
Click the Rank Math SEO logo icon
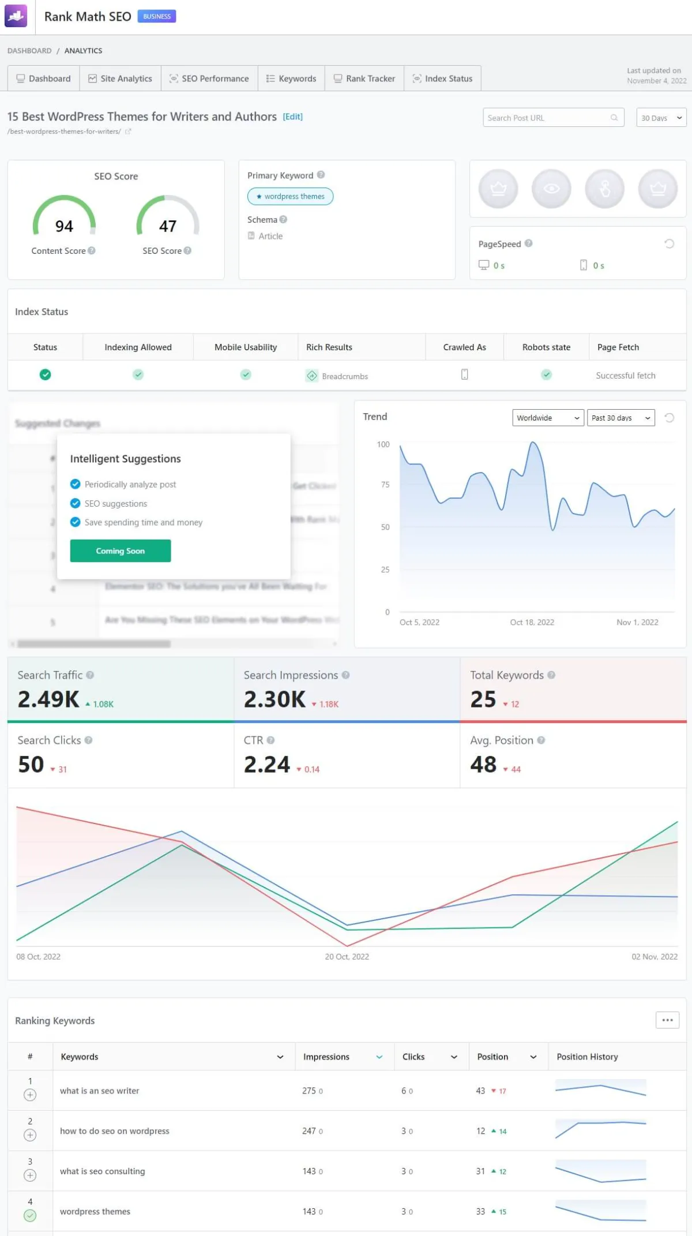16,16
